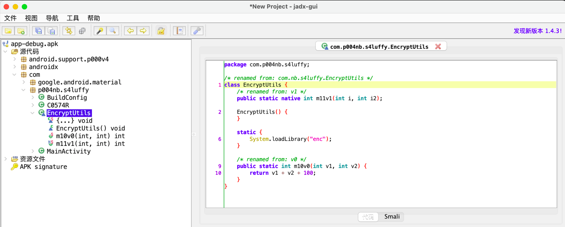Close the EncryptUtils tab with red X
The height and width of the screenshot is (227, 565).
click(438, 46)
